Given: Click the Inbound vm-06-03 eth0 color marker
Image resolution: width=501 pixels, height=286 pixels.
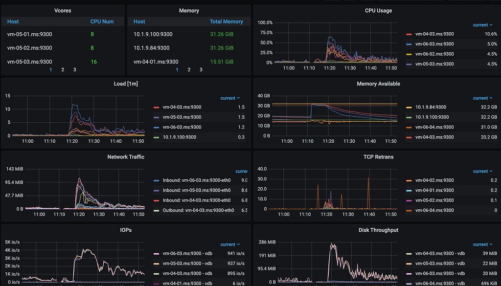Looking at the screenshot, I should pos(156,180).
